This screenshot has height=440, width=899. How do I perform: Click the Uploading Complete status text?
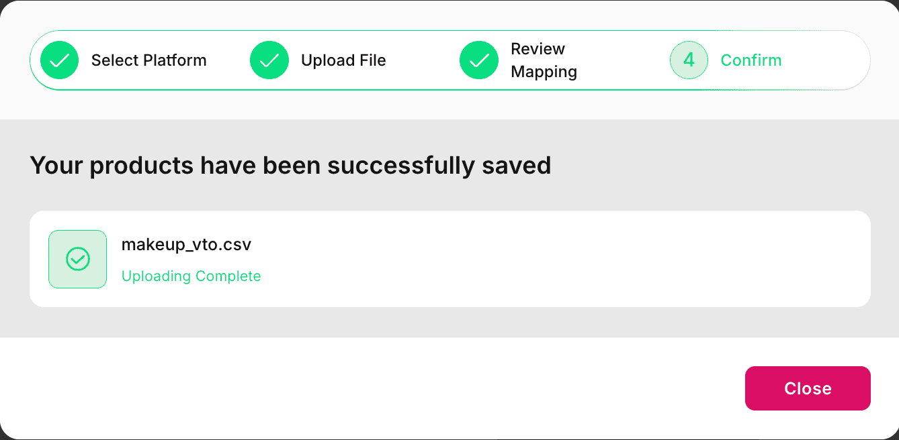pyautogui.click(x=191, y=276)
